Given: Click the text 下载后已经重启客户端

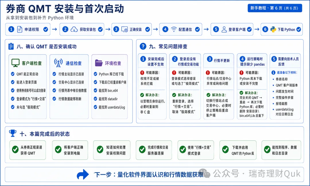Looking at the screenshot, I should (x=113, y=82).
